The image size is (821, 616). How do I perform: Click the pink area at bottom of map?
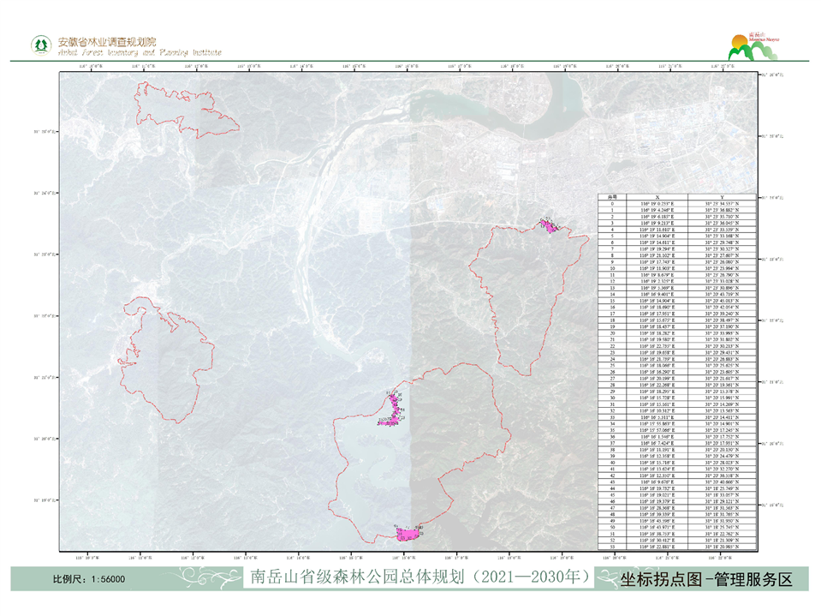[x=408, y=534]
